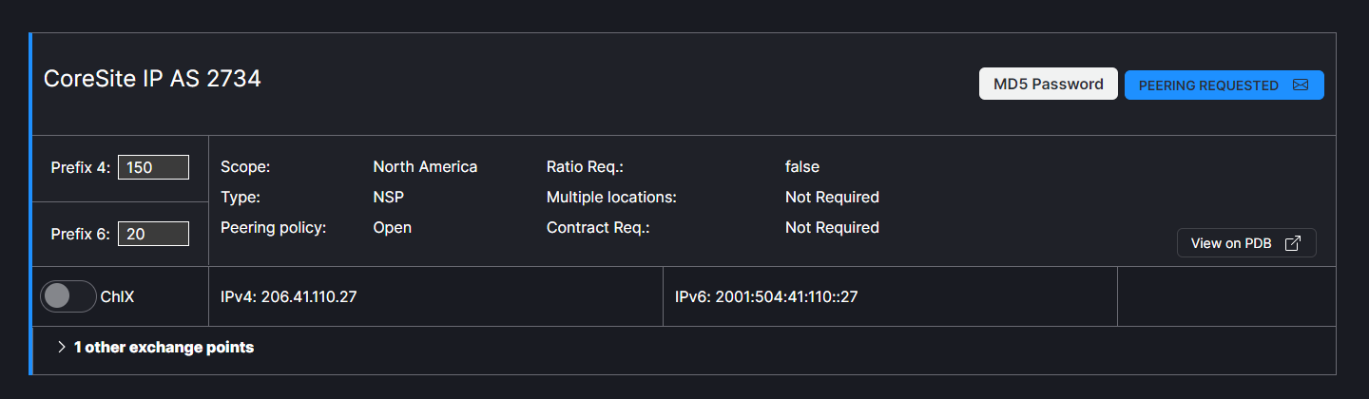Toggle the ChIX exchange switch
Image resolution: width=1369 pixels, height=399 pixels.
coord(68,296)
